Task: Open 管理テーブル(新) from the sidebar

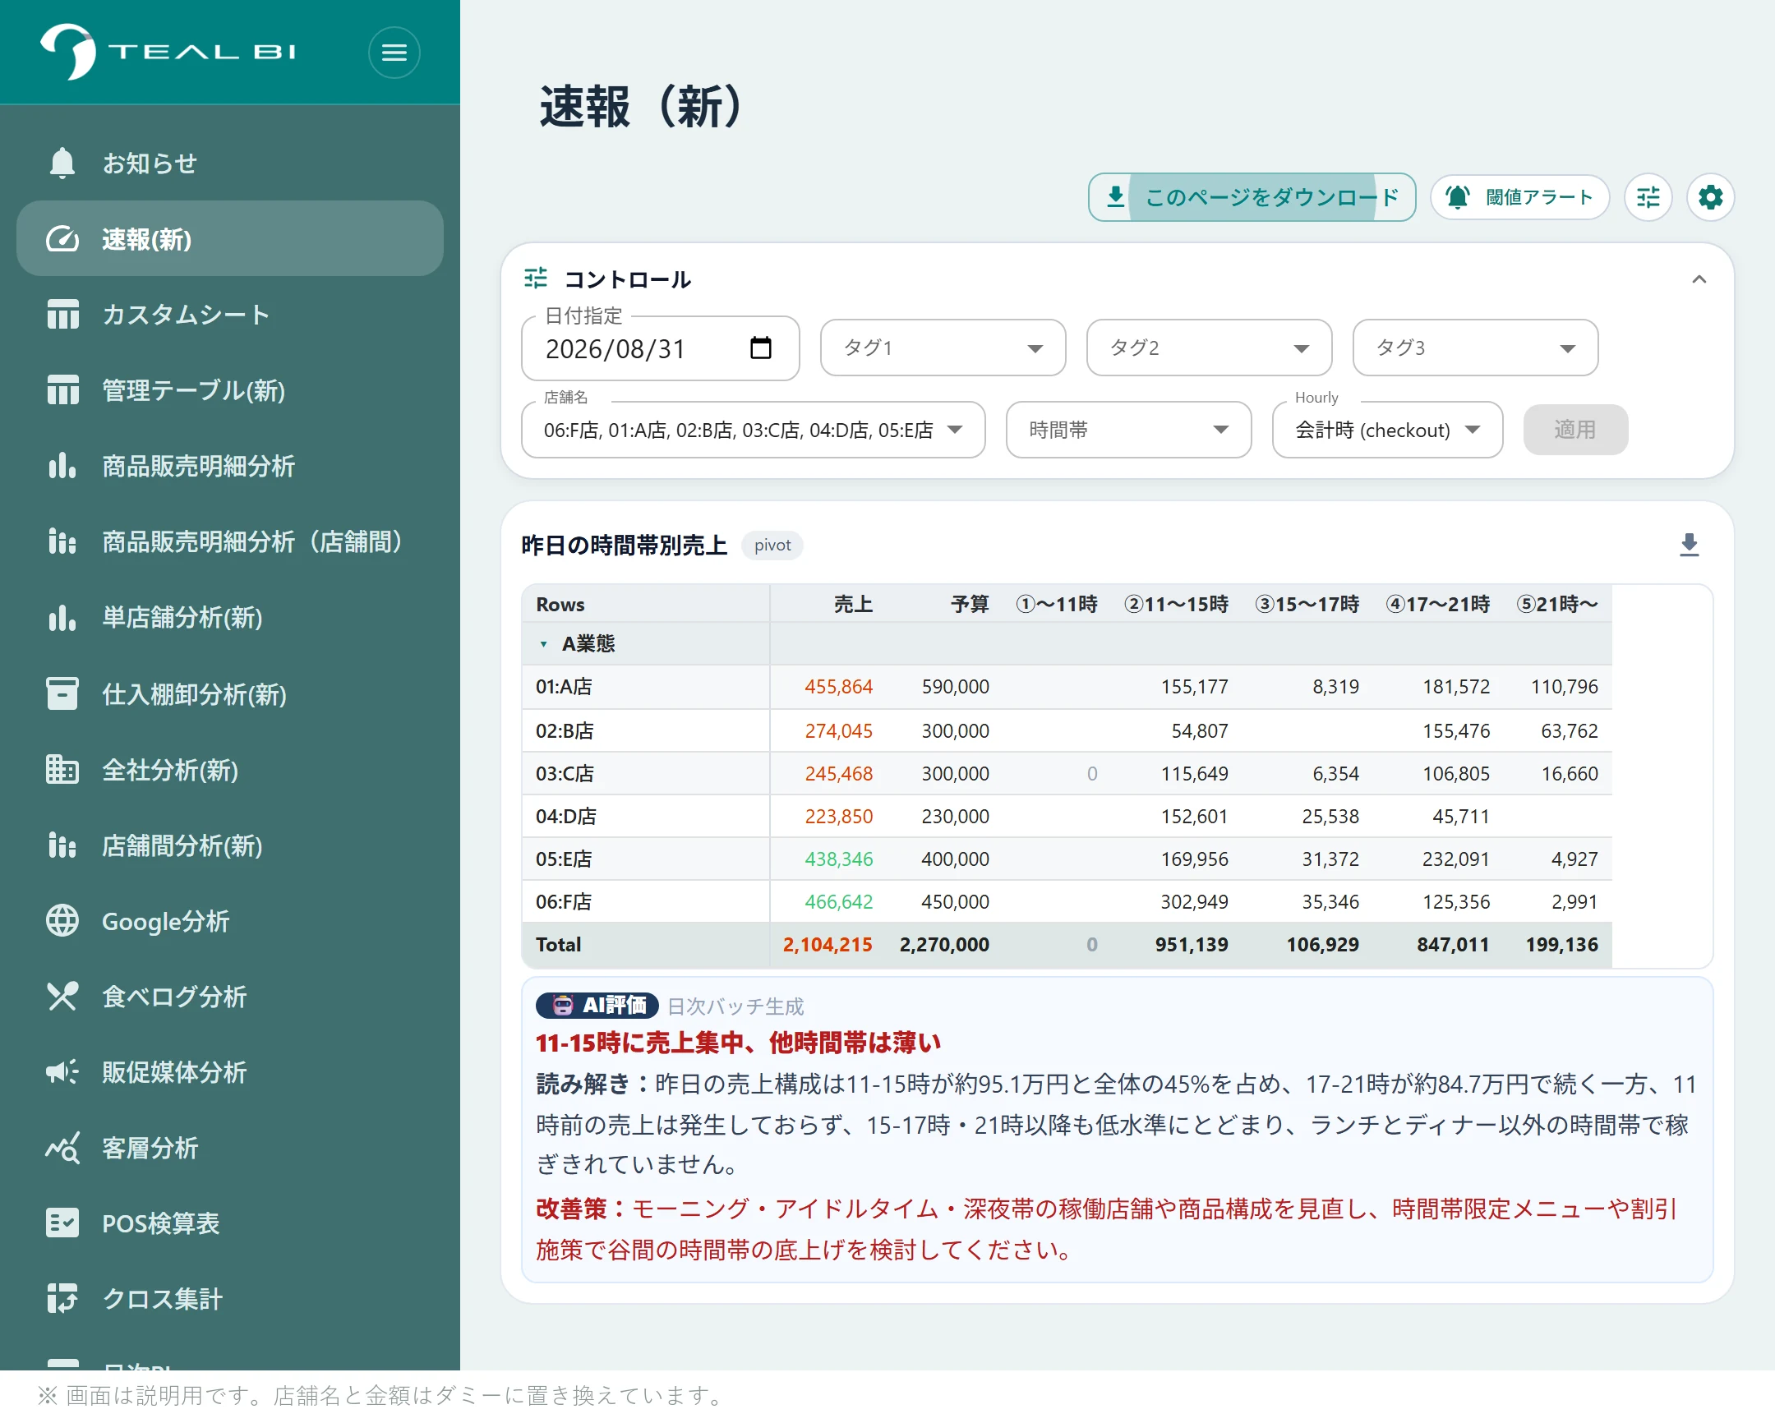Action: pyautogui.click(x=230, y=390)
